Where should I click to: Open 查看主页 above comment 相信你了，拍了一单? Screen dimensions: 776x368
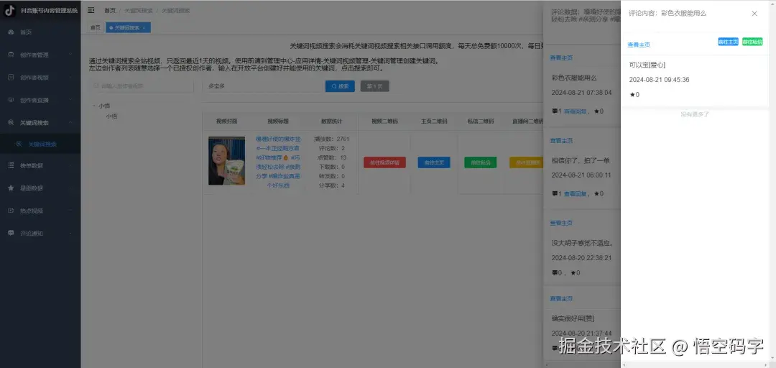pyautogui.click(x=561, y=141)
